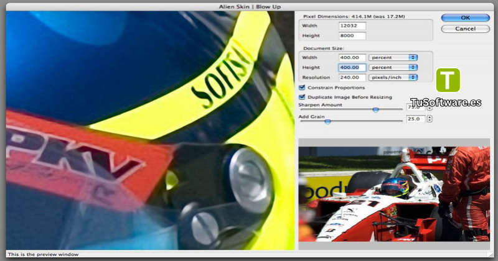
Task: Edit the Resolution value 240.00
Action: 352,78
